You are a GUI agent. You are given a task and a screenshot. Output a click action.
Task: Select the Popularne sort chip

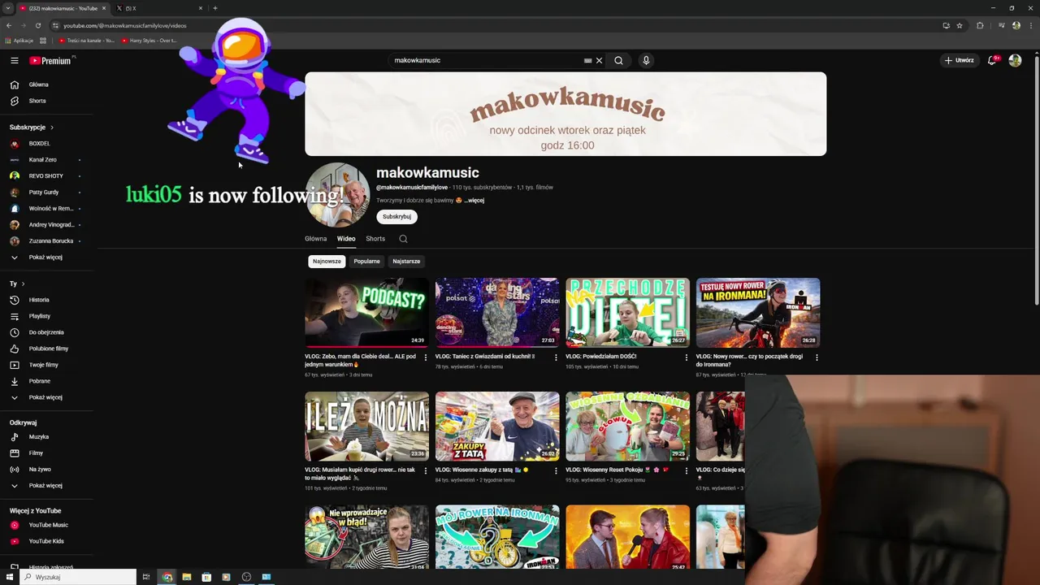coord(366,261)
